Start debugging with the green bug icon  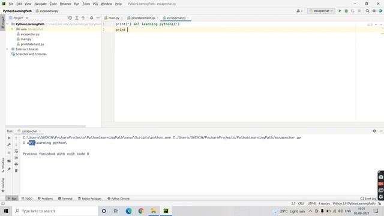coord(346,11)
